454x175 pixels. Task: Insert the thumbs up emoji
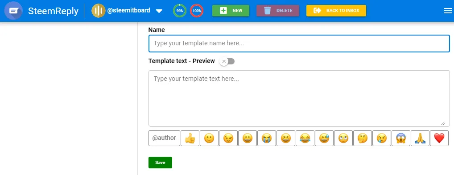click(x=190, y=138)
